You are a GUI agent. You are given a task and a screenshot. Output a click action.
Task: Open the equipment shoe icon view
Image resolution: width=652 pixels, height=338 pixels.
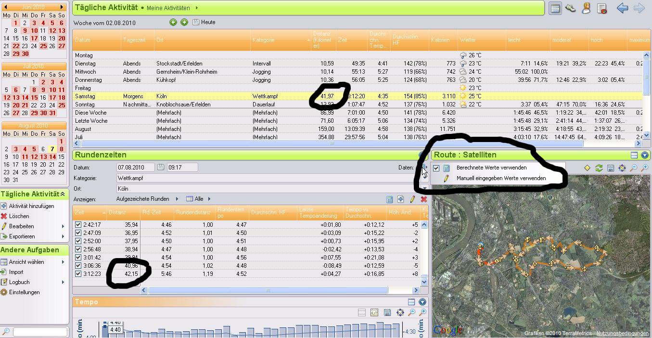pos(571,8)
